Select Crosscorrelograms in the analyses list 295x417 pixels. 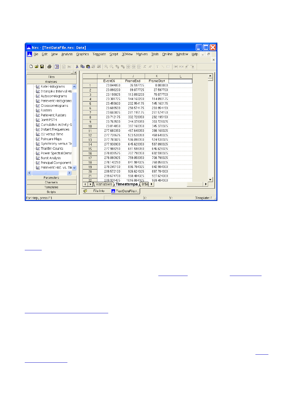pyautogui.click(x=54, y=106)
